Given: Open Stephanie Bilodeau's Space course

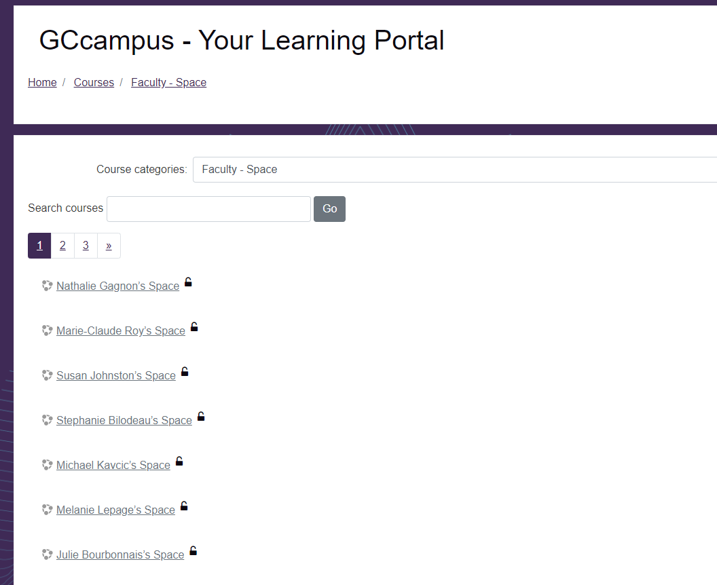Looking at the screenshot, I should click(x=124, y=421).
